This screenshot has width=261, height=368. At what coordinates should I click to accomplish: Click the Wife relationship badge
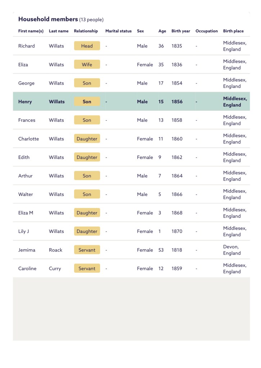click(87, 65)
